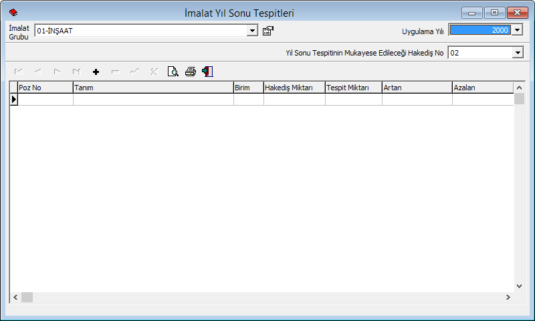
Task: Open print preview with magnifier icon
Action: [x=173, y=72]
